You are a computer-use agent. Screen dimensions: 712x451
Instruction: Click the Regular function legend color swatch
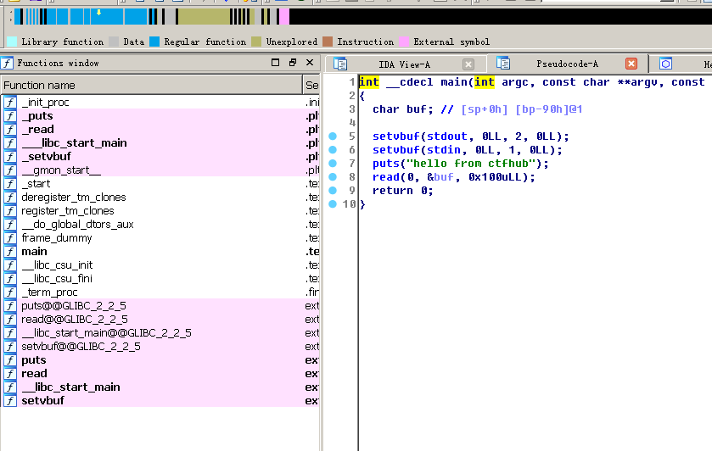pos(154,42)
